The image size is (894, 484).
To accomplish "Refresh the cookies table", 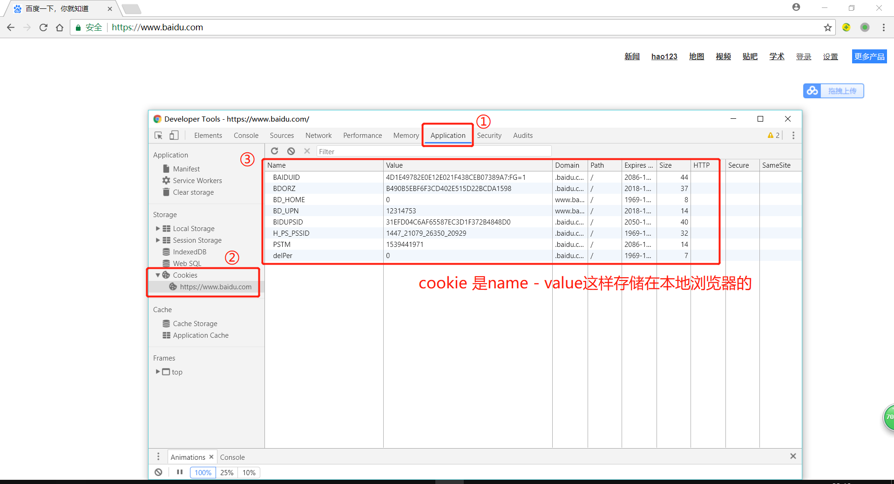I will 275,151.
